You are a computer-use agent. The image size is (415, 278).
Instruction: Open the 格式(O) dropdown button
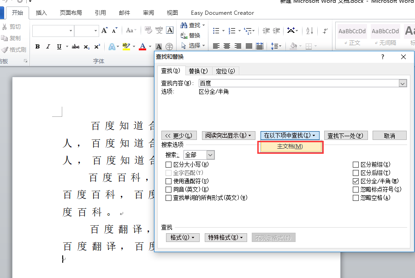tap(183, 237)
